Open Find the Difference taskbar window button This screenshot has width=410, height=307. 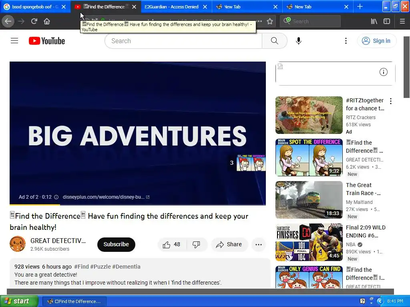tap(74, 301)
